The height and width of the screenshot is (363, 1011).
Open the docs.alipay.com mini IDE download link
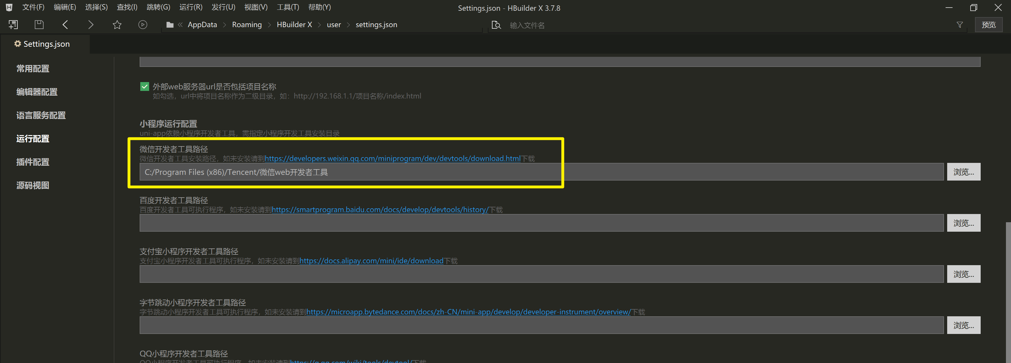(371, 261)
